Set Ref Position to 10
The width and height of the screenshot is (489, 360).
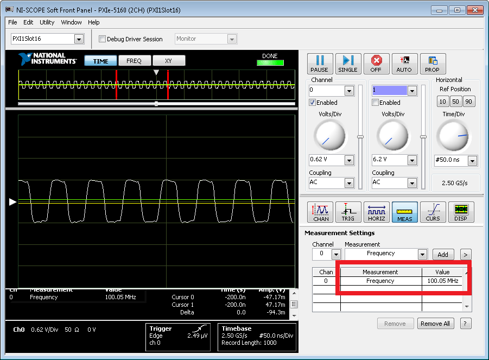[x=442, y=102]
